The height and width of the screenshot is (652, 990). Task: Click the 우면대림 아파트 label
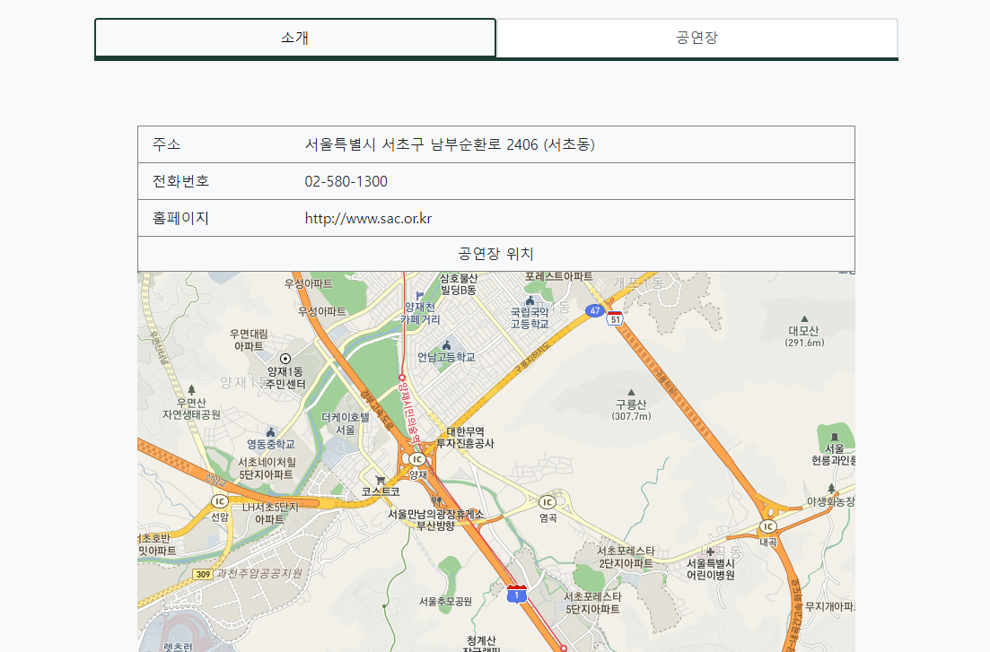(x=249, y=340)
